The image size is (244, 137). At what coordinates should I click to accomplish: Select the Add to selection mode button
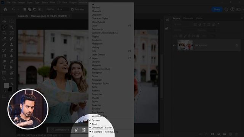(30, 9)
